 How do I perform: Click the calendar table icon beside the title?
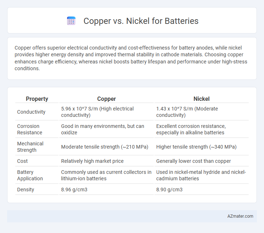coord(71,21)
